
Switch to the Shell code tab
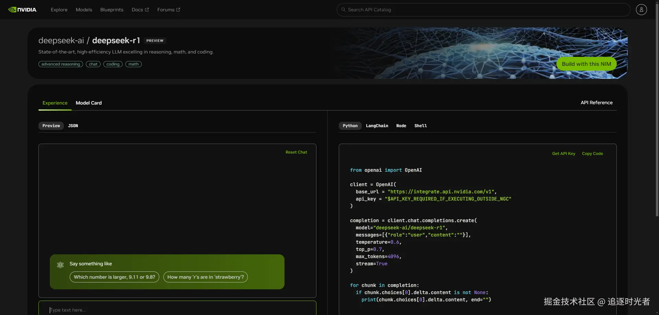coord(420,126)
